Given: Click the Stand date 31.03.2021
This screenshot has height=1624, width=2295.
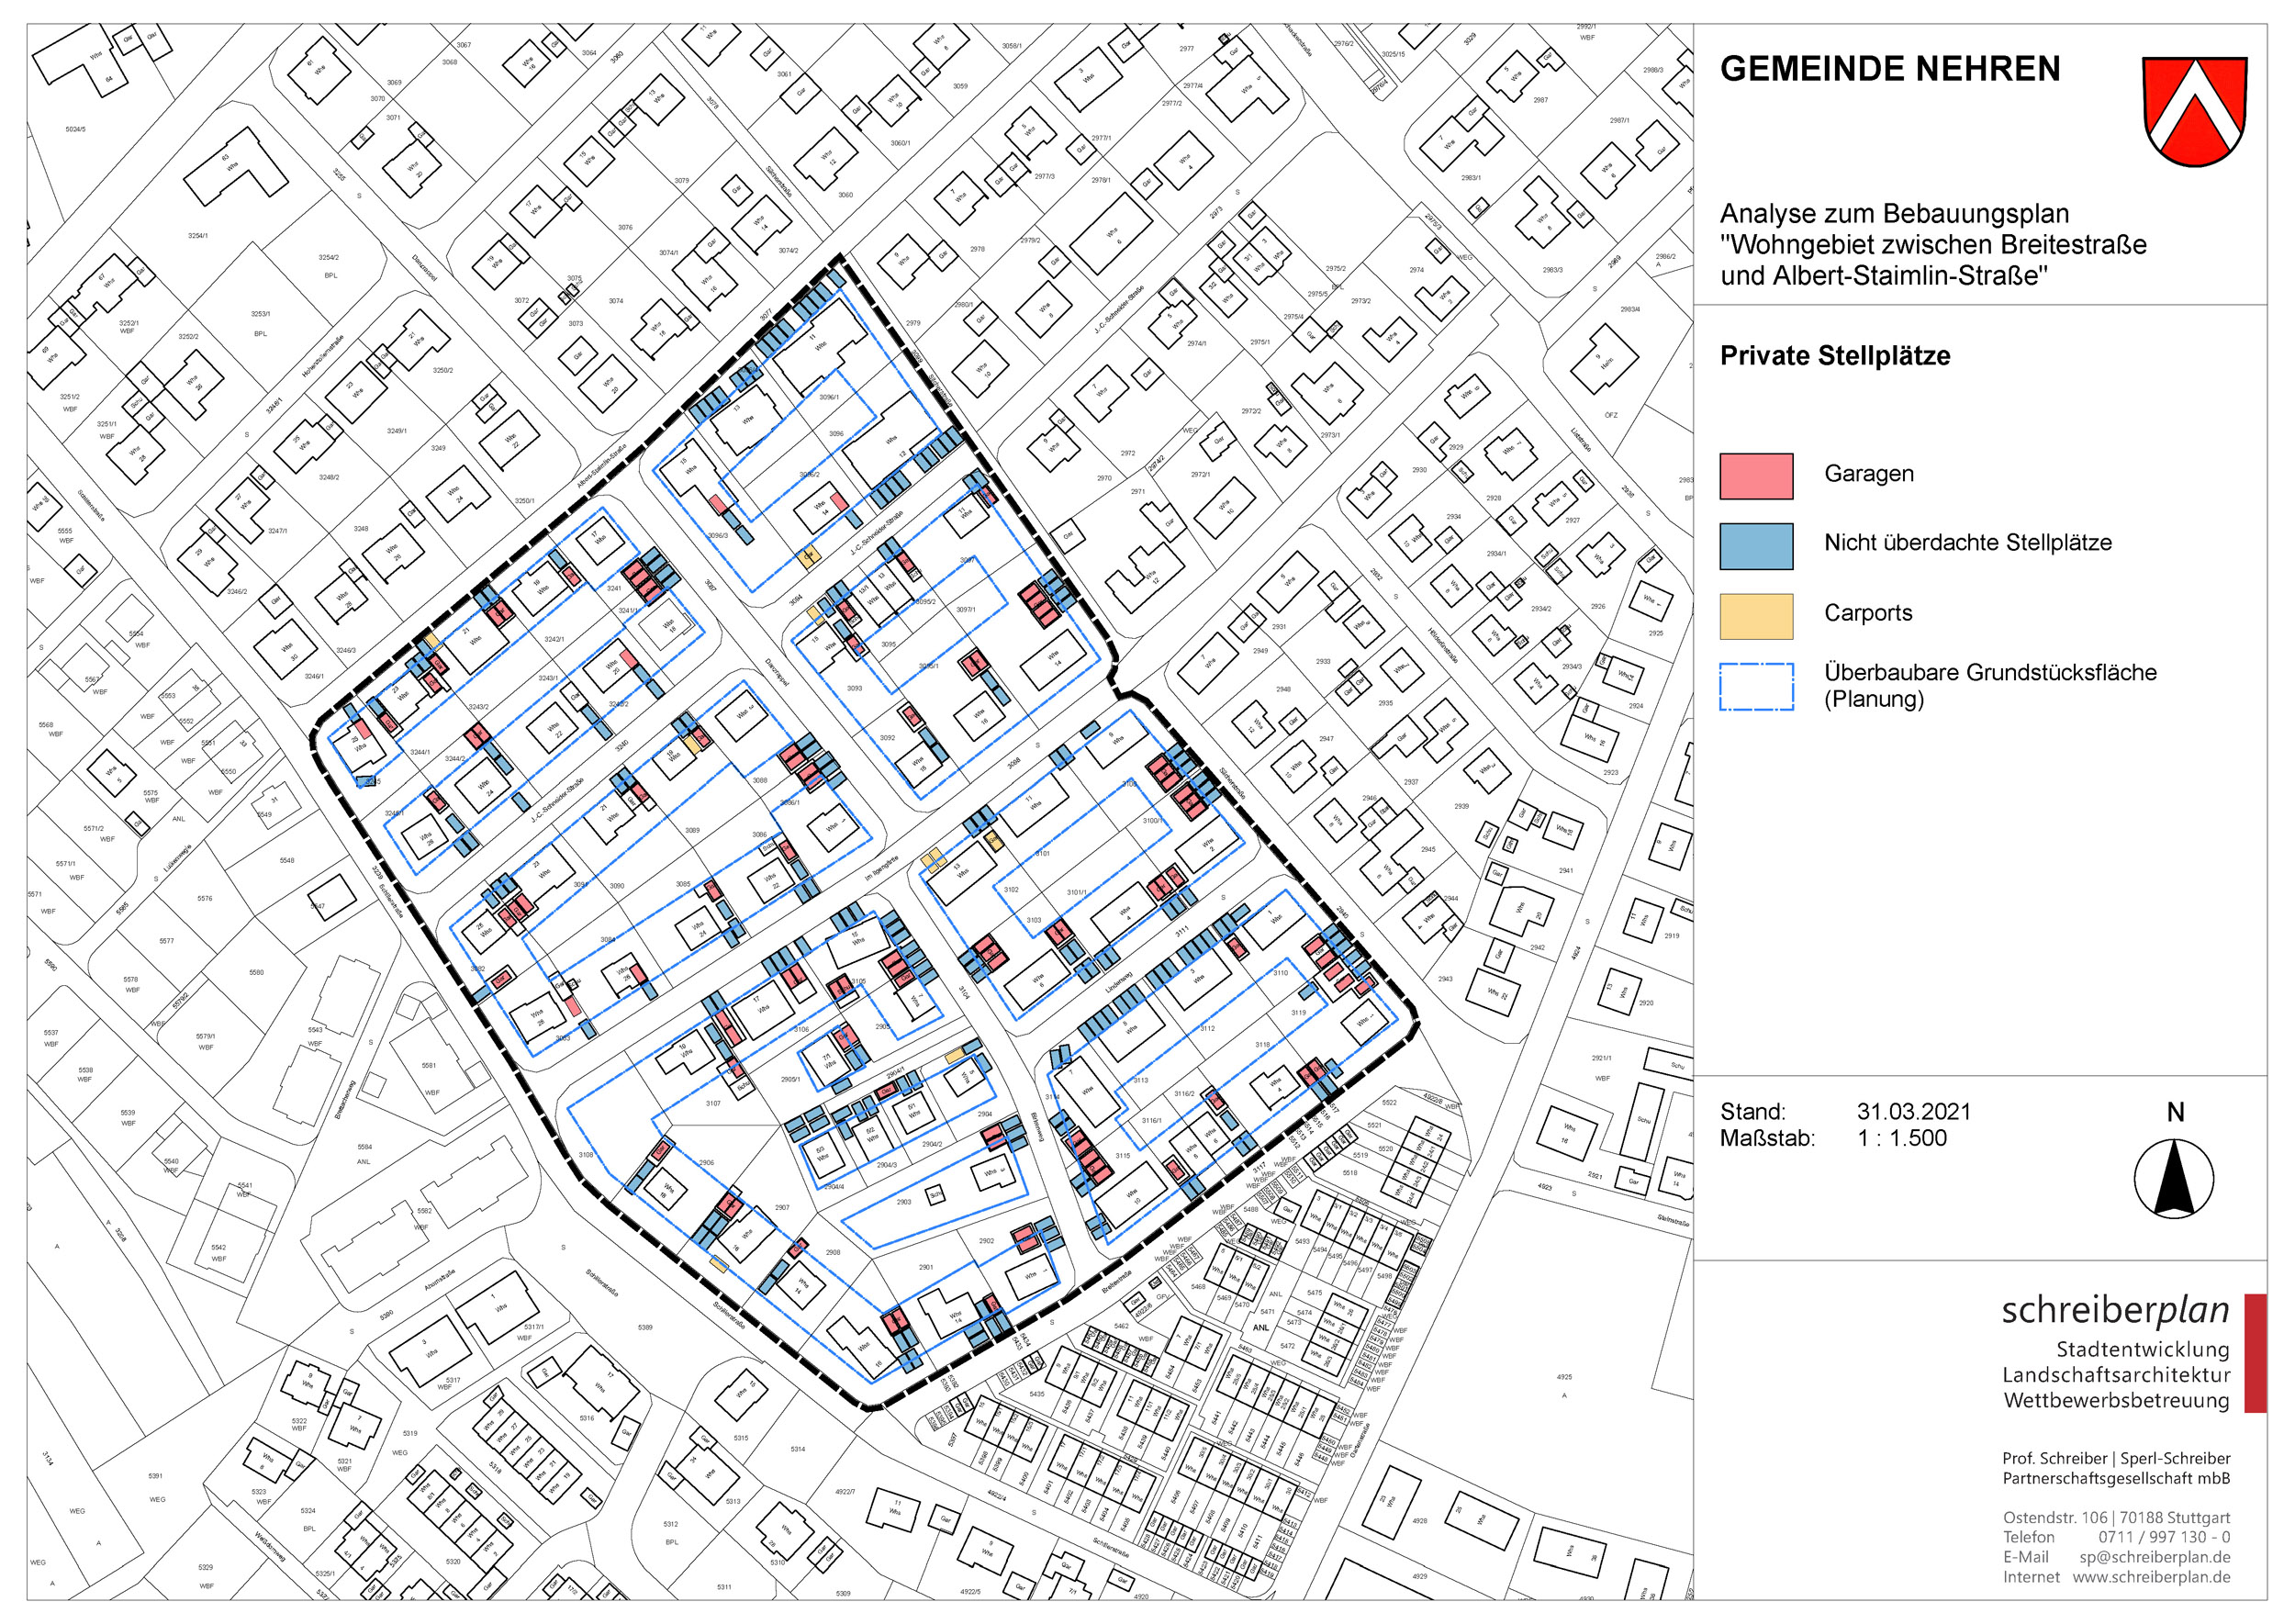Looking at the screenshot, I should tap(1914, 1111).
